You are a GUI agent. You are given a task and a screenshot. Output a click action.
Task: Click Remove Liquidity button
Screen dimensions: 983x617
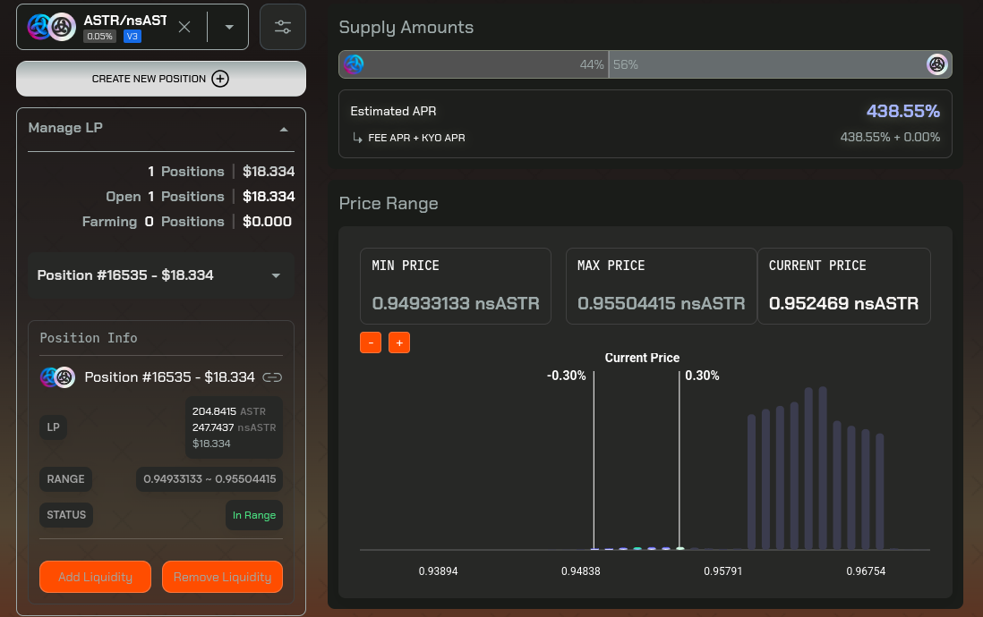point(223,577)
